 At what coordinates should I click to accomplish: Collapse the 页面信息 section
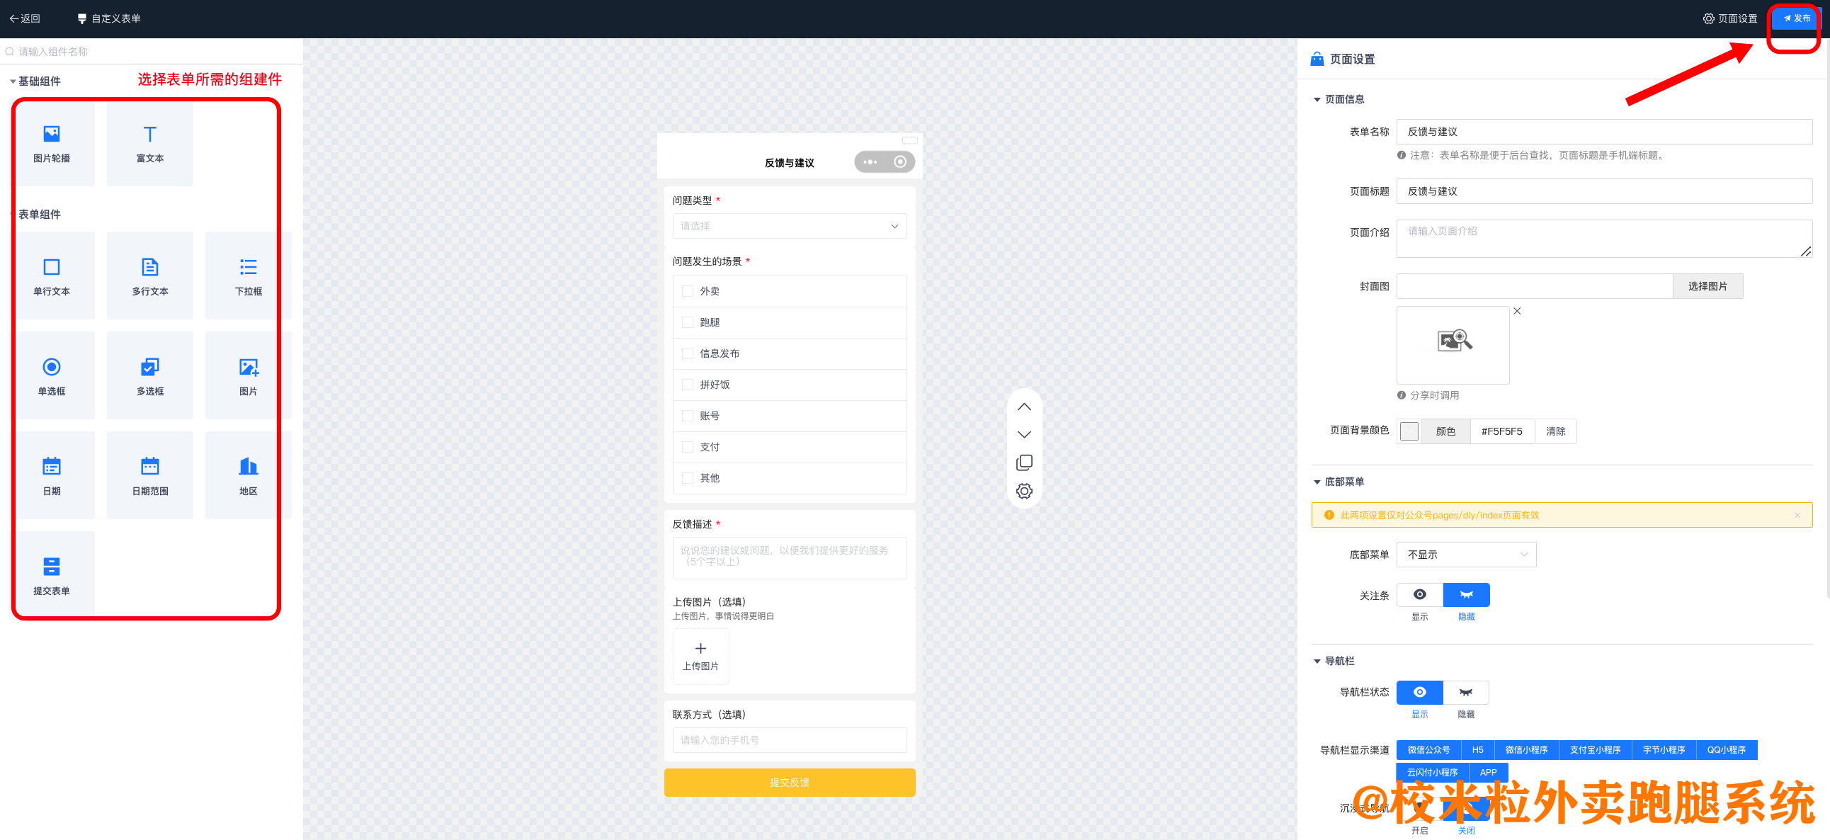pos(1317,99)
